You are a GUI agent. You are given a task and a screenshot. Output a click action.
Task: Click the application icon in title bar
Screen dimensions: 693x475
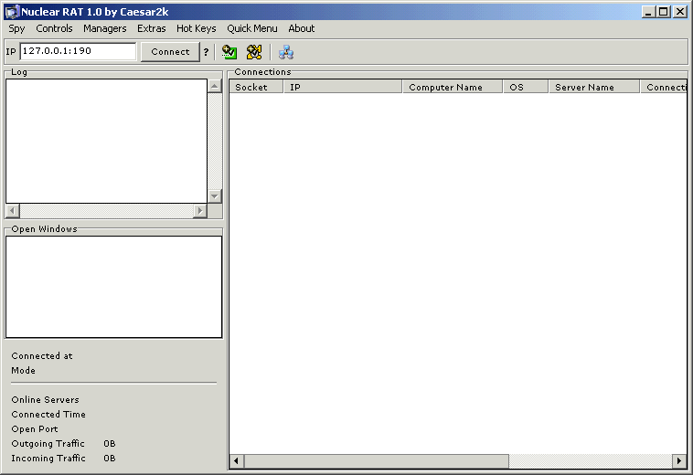click(12, 12)
